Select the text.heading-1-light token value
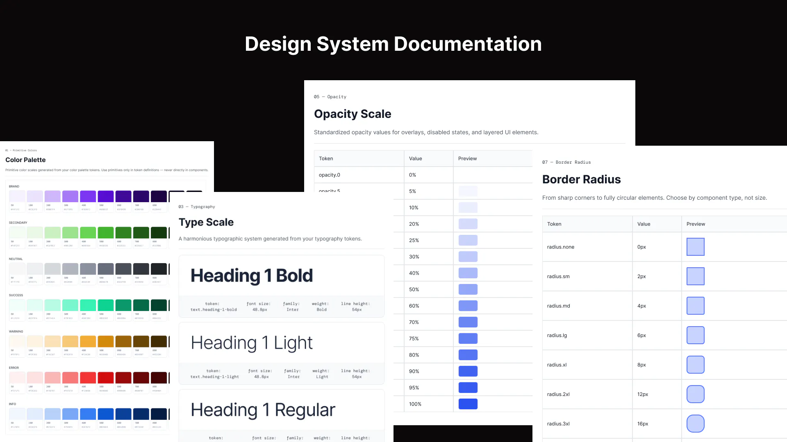 point(214,377)
